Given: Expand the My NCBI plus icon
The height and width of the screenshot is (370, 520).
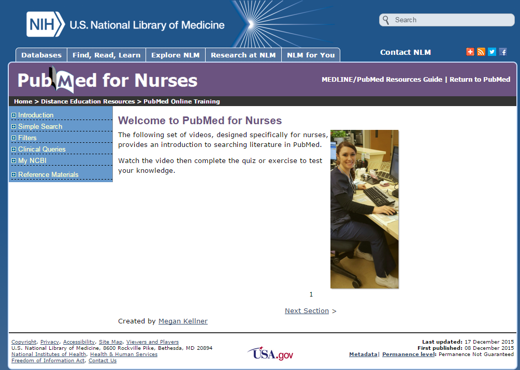Looking at the screenshot, I should pyautogui.click(x=13, y=160).
